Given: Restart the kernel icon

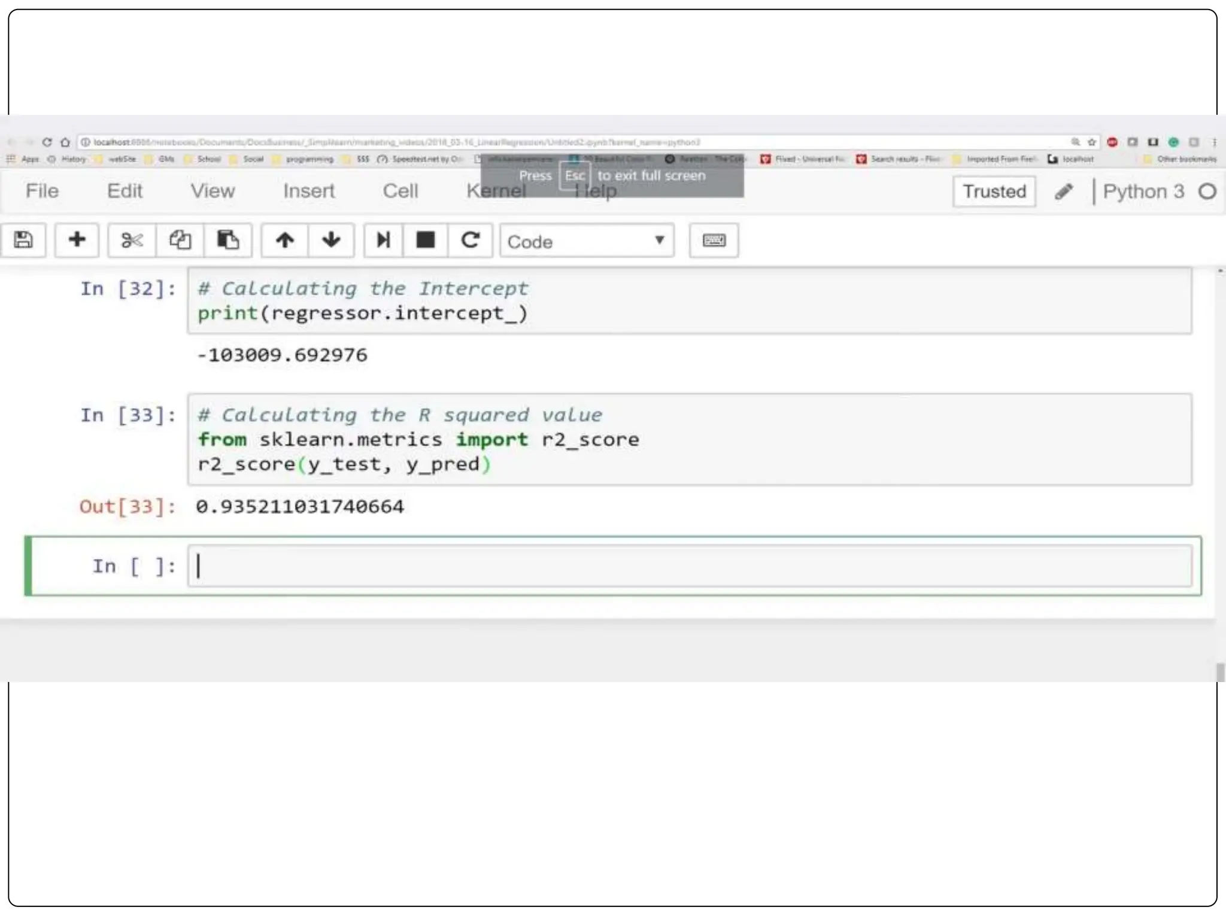Looking at the screenshot, I should pyautogui.click(x=471, y=241).
